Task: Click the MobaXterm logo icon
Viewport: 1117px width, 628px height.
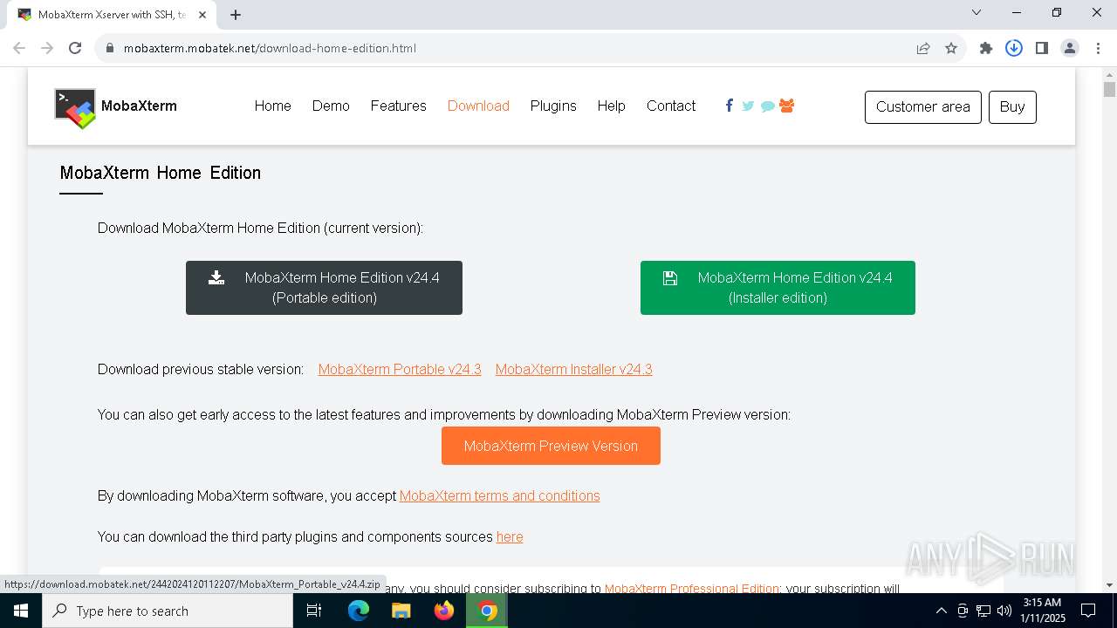Action: coord(75,108)
